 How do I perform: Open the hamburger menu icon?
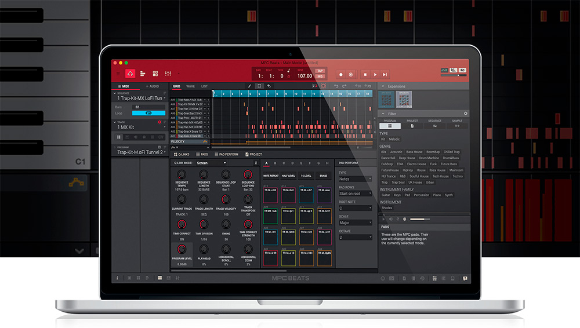click(x=118, y=74)
